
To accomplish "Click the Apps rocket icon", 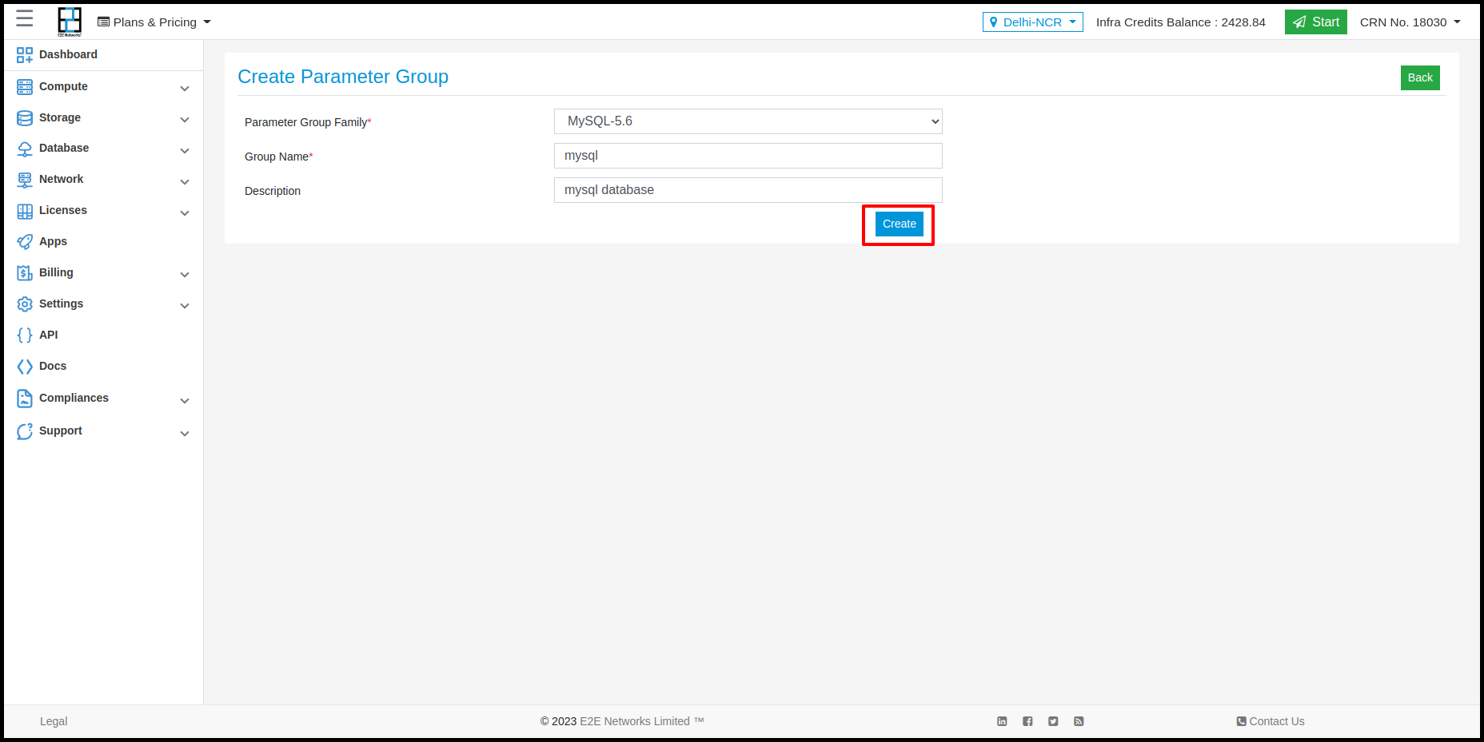I will tap(25, 241).
